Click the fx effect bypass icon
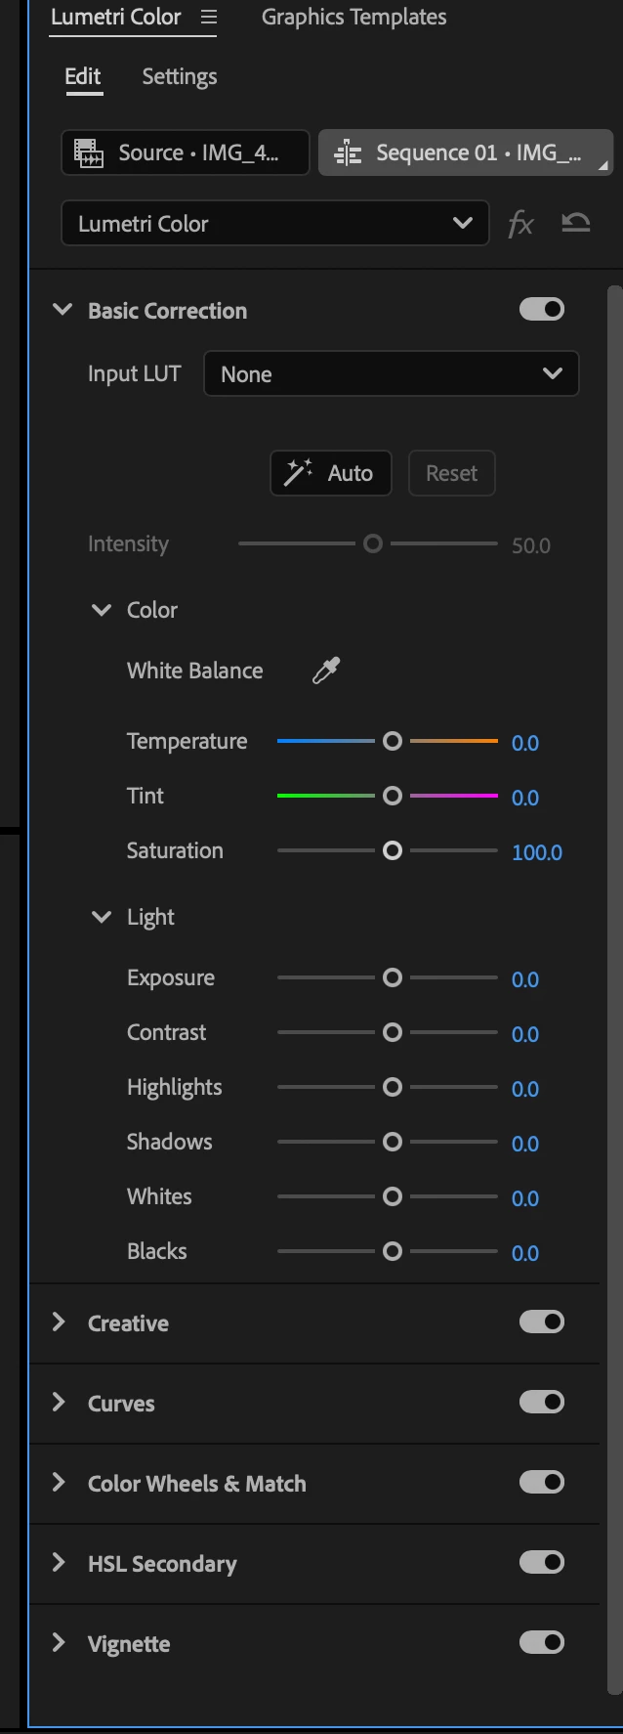 pyautogui.click(x=520, y=224)
